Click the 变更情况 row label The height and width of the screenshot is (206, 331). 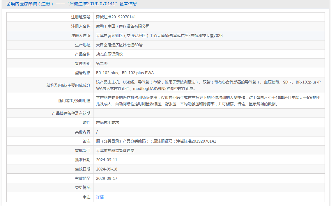(x=83, y=187)
